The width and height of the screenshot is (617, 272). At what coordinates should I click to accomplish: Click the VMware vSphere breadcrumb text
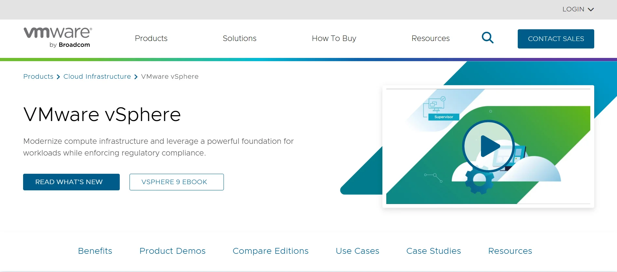[170, 76]
